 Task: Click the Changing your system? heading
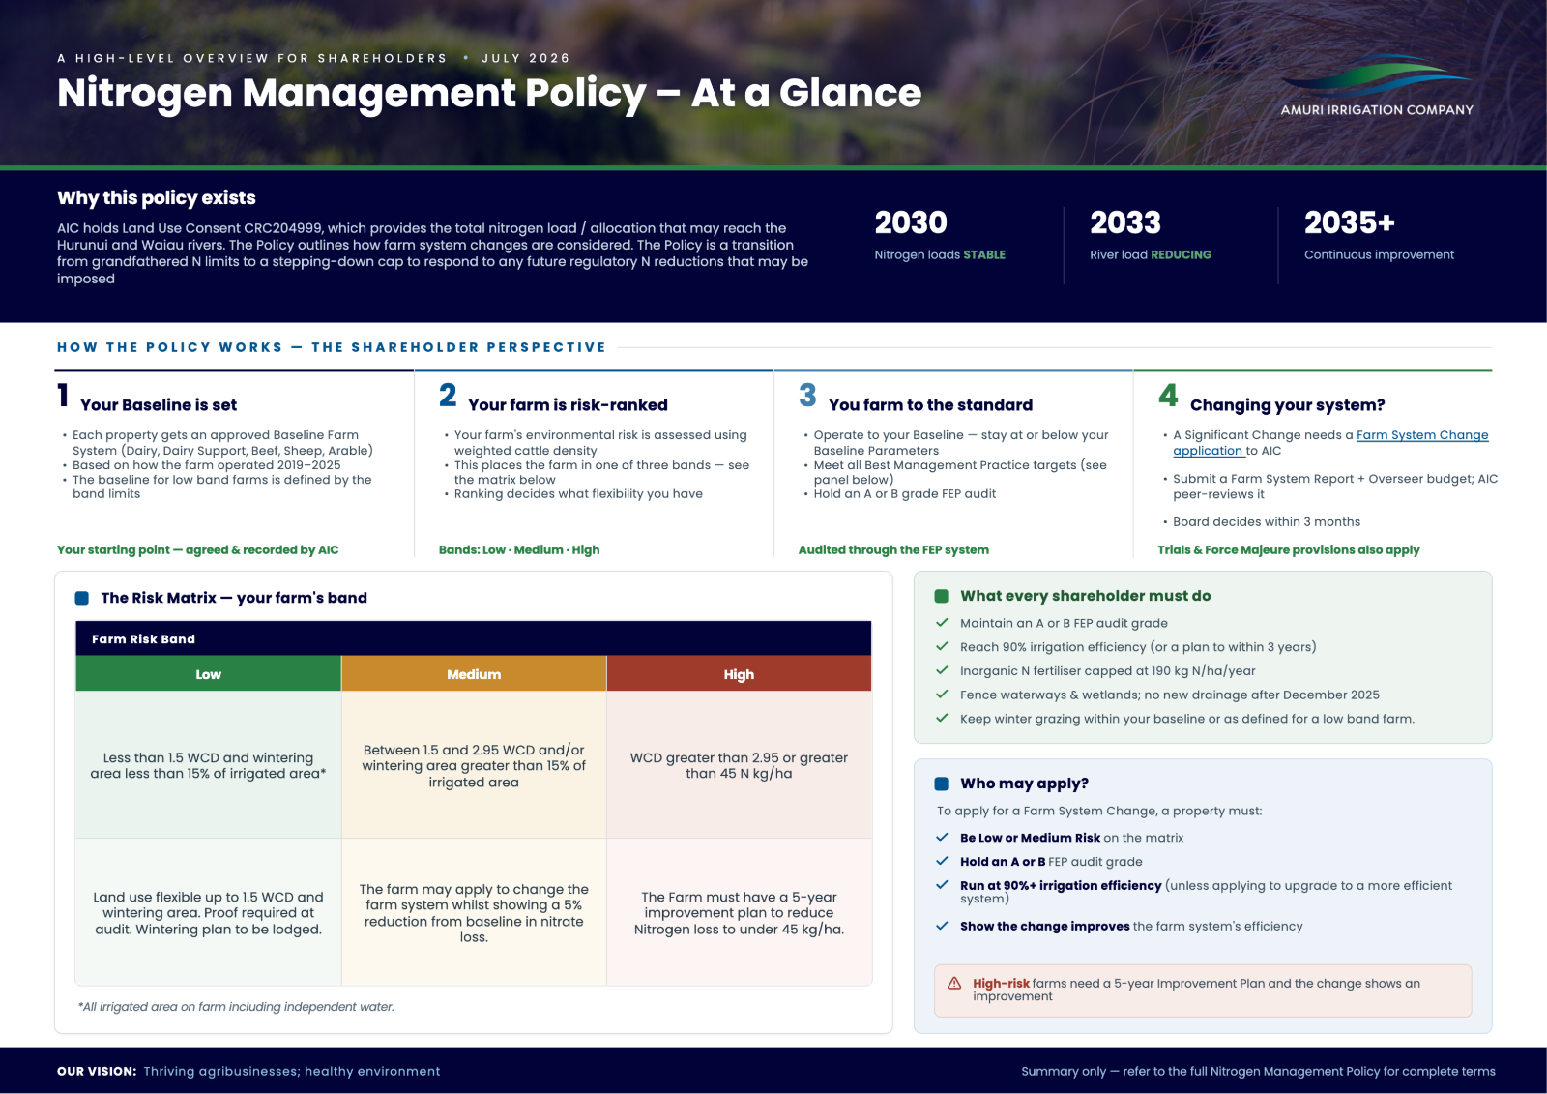(1288, 405)
